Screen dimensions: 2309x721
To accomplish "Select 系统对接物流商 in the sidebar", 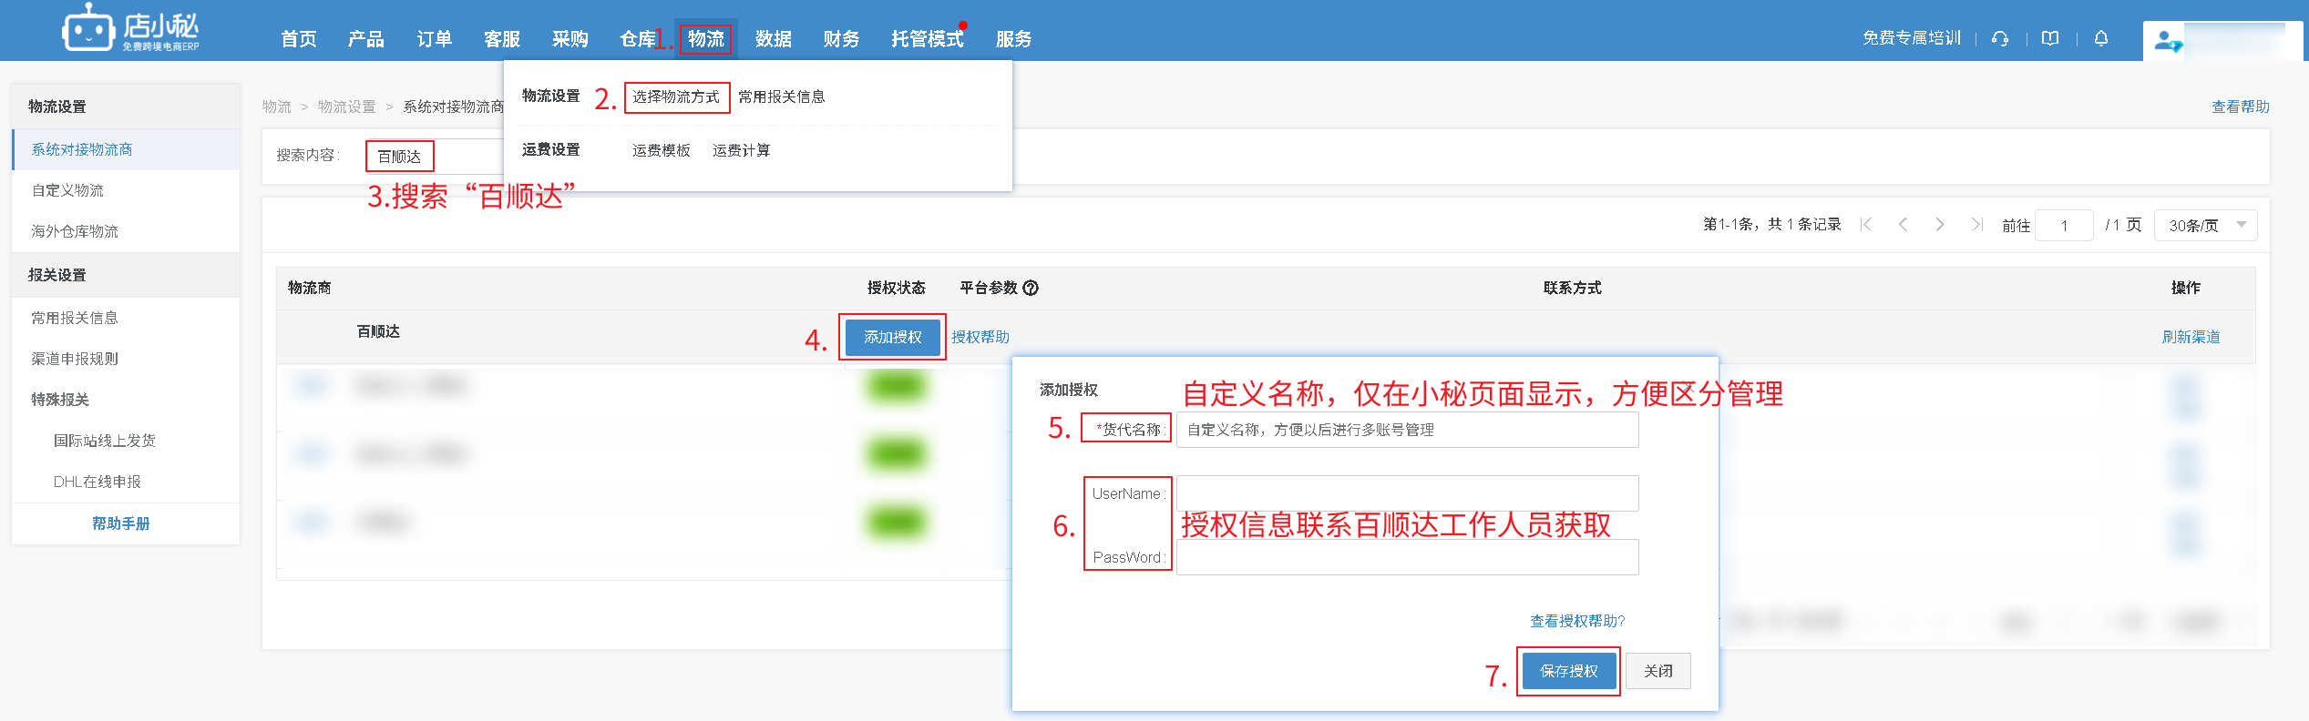I will (126, 149).
